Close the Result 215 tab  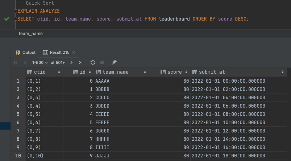[x=74, y=52]
